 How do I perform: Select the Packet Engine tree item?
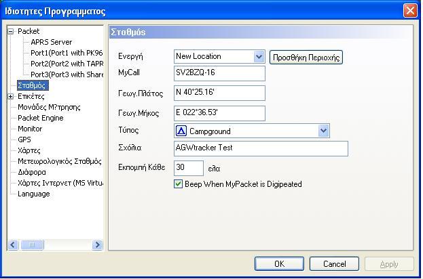pos(41,118)
